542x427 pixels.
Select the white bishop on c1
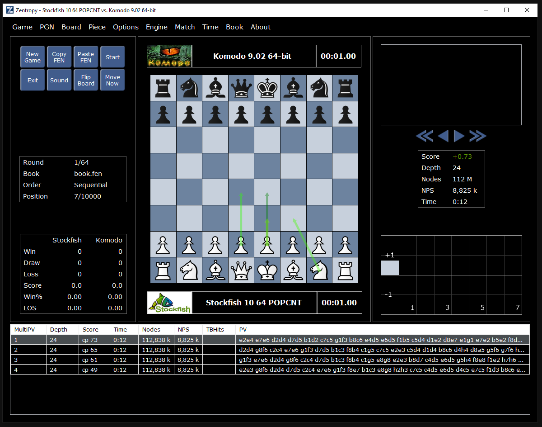pyautogui.click(x=215, y=270)
